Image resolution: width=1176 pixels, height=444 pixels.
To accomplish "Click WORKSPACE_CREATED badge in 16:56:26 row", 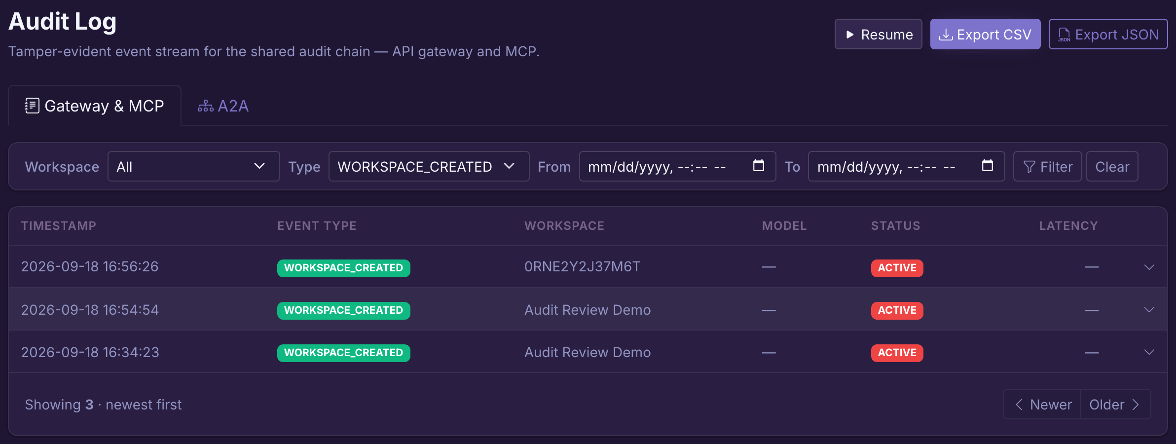I will pyautogui.click(x=343, y=268).
